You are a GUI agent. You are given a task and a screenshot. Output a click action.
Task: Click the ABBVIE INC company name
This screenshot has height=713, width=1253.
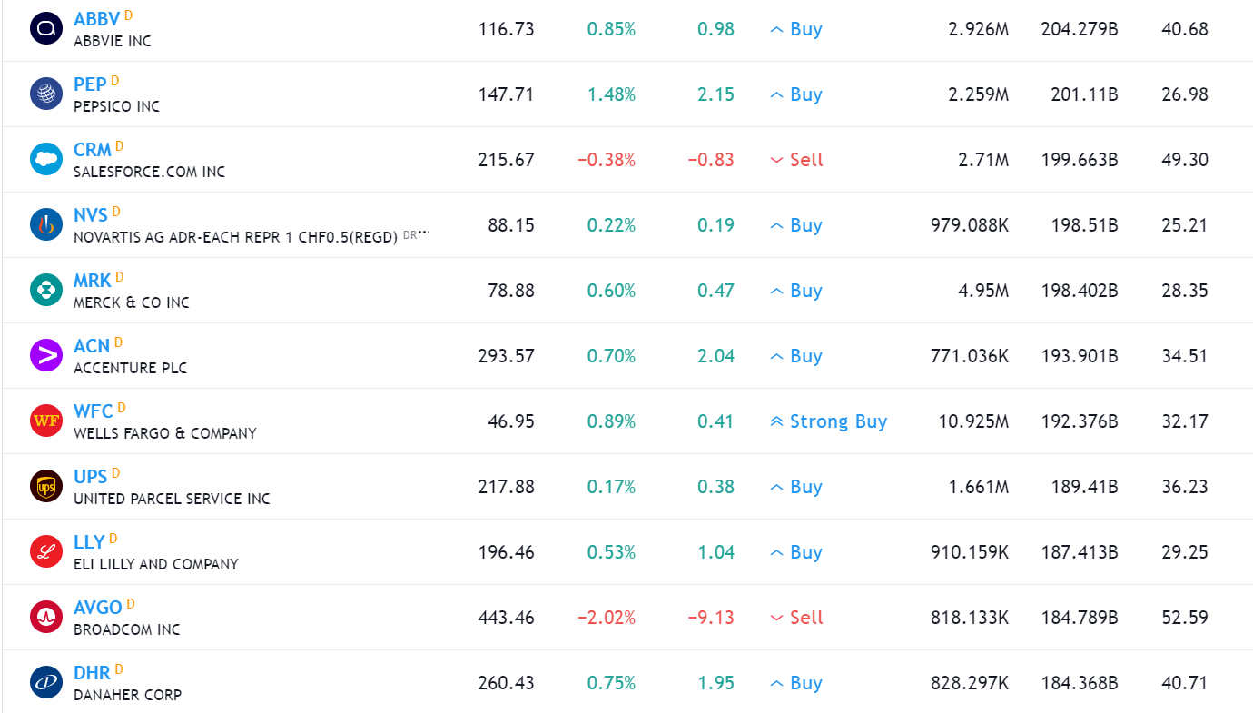click(x=113, y=41)
